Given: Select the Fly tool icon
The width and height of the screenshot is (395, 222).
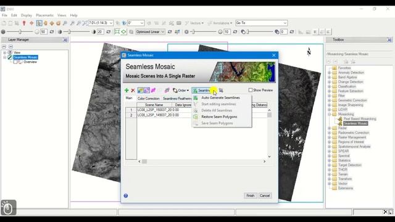Looking at the screenshot, I should click(x=52, y=23).
